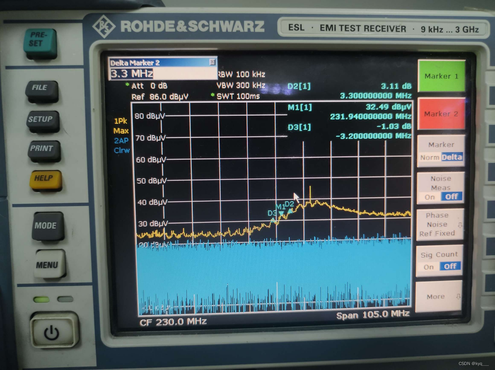Push the MODE hardware key
The width and height of the screenshot is (495, 370).
[47, 226]
